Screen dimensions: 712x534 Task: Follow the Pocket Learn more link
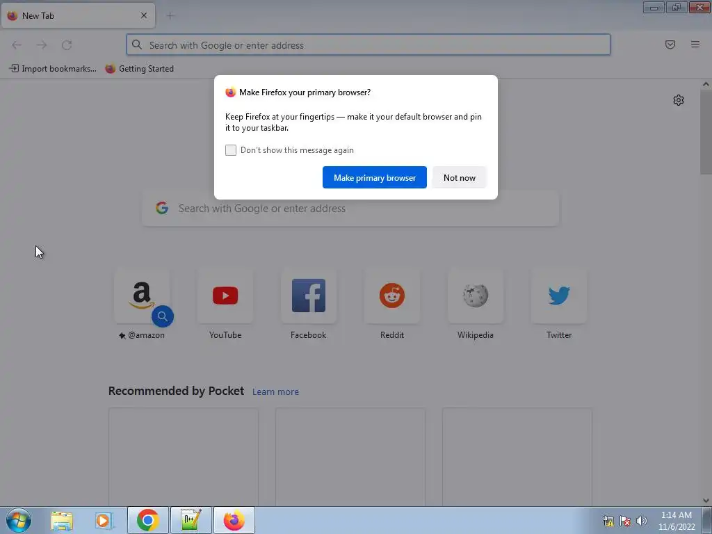point(275,391)
